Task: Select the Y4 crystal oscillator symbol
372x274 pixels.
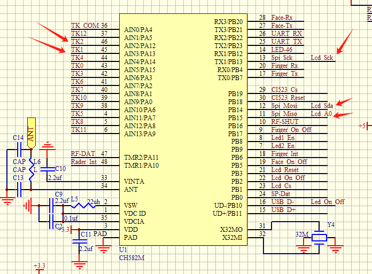Action: 319,237
